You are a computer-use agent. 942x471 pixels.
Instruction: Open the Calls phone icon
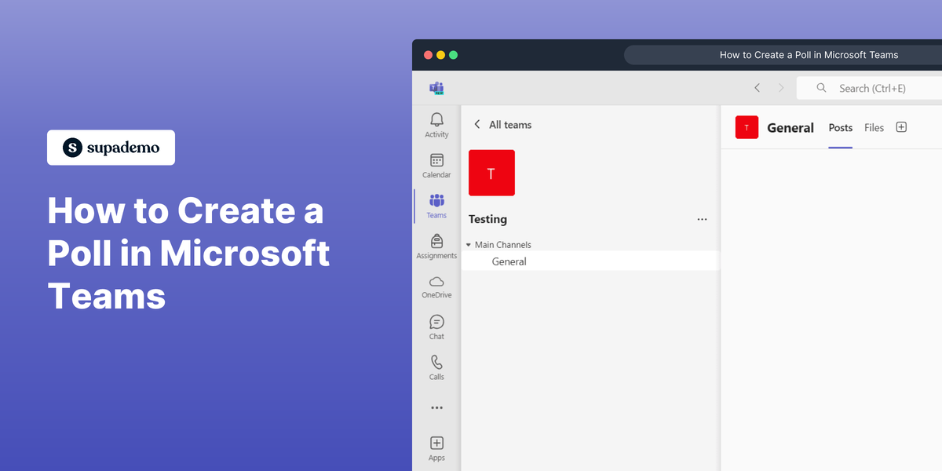pos(436,363)
